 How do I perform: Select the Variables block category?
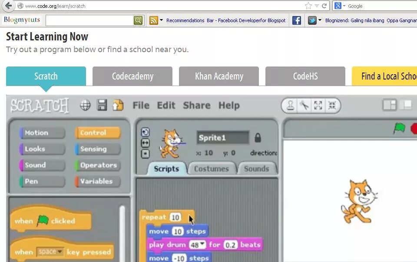point(98,182)
